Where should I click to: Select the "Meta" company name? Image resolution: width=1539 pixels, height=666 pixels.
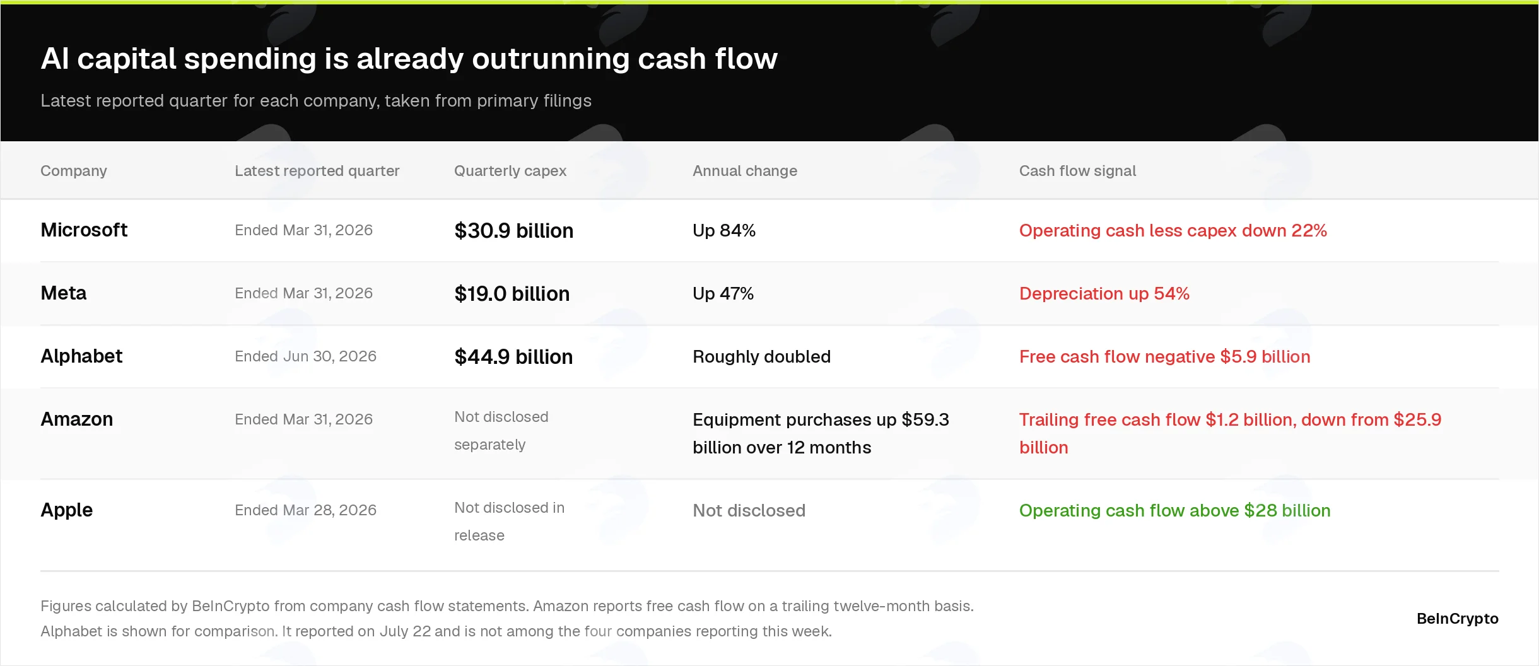64,293
